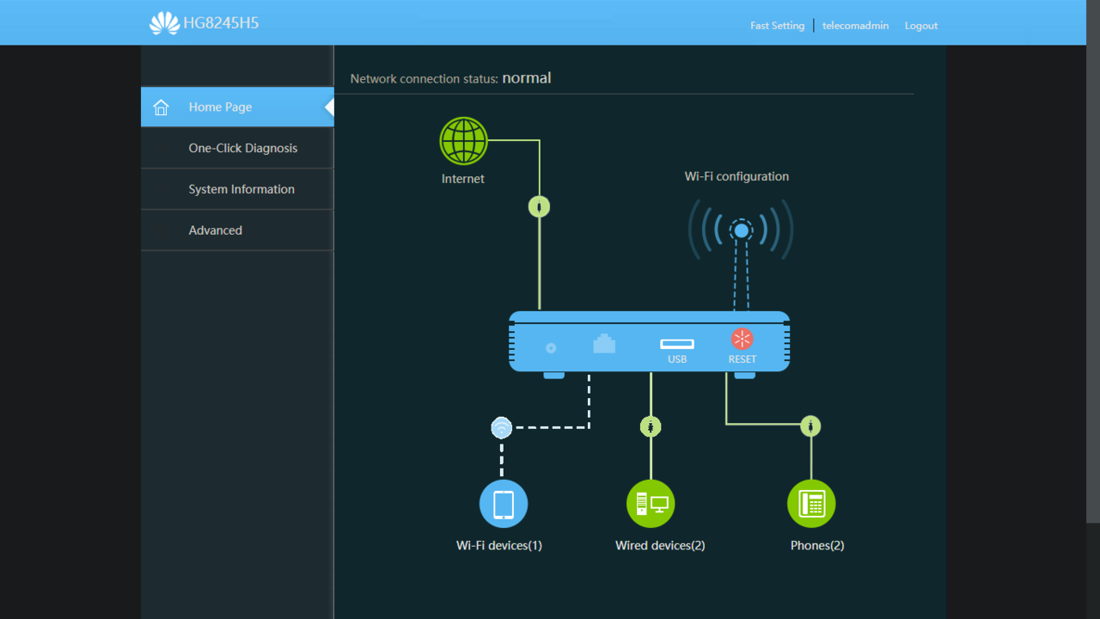Click the home icon in sidebar
This screenshot has height=619, width=1100.
click(x=161, y=107)
